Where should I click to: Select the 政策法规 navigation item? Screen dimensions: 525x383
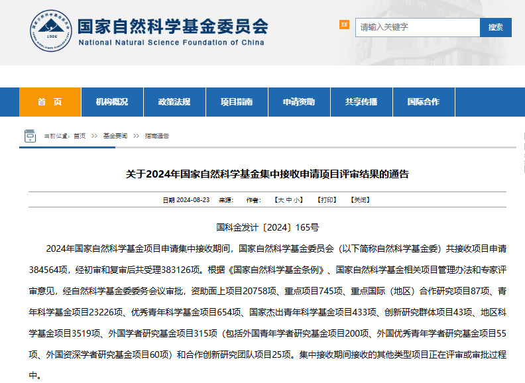(174, 102)
